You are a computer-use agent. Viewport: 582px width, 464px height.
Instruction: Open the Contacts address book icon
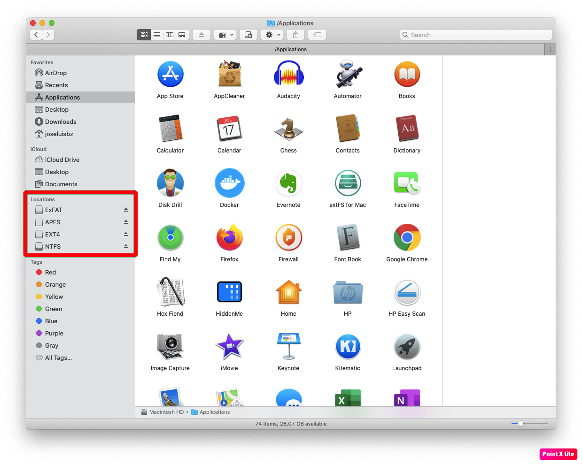coord(348,129)
